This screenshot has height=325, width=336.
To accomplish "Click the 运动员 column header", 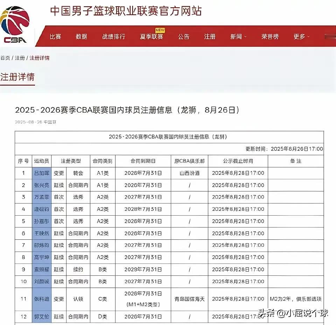I will pos(42,161).
